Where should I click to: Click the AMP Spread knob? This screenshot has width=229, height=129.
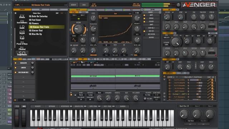(x=211, y=17)
